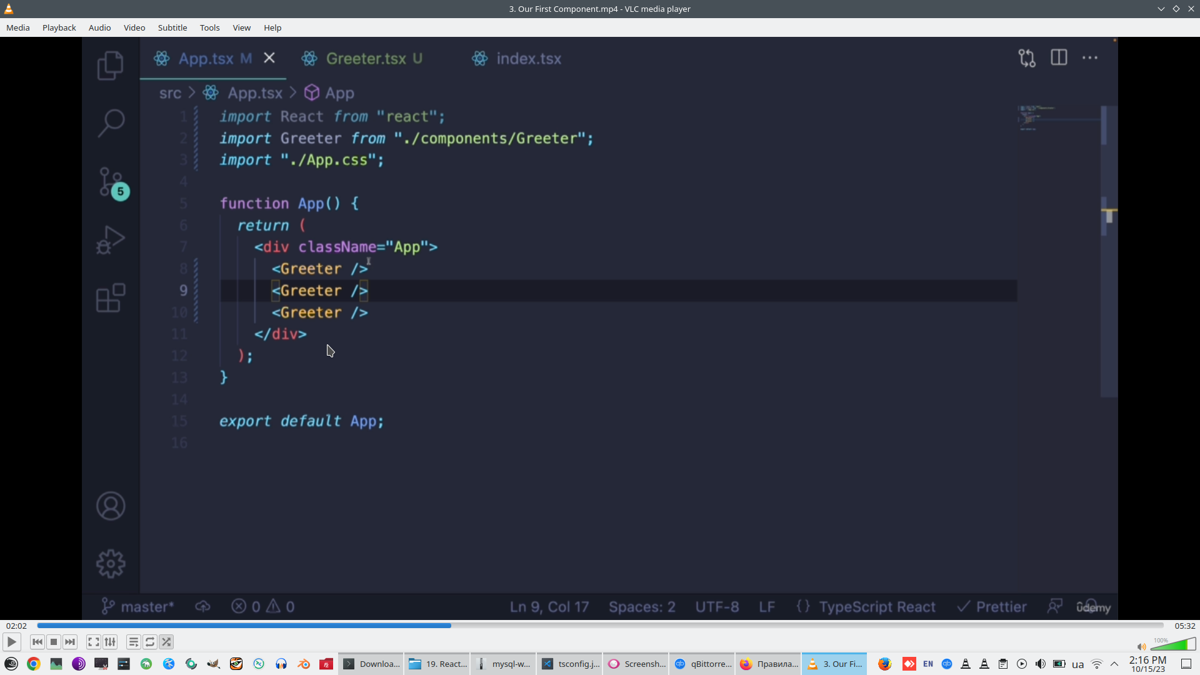This screenshot has width=1200, height=675.
Task: Click the elapsed time 02:02 label
Action: [16, 626]
